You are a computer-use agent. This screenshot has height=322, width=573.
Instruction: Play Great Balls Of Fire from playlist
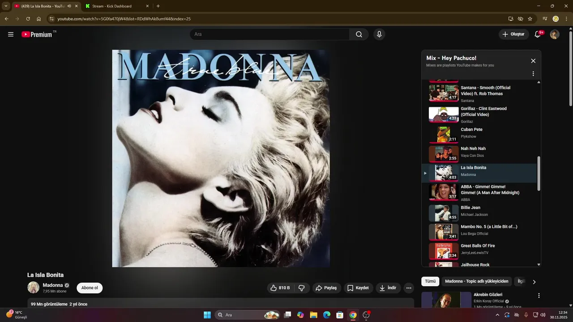pos(479,250)
